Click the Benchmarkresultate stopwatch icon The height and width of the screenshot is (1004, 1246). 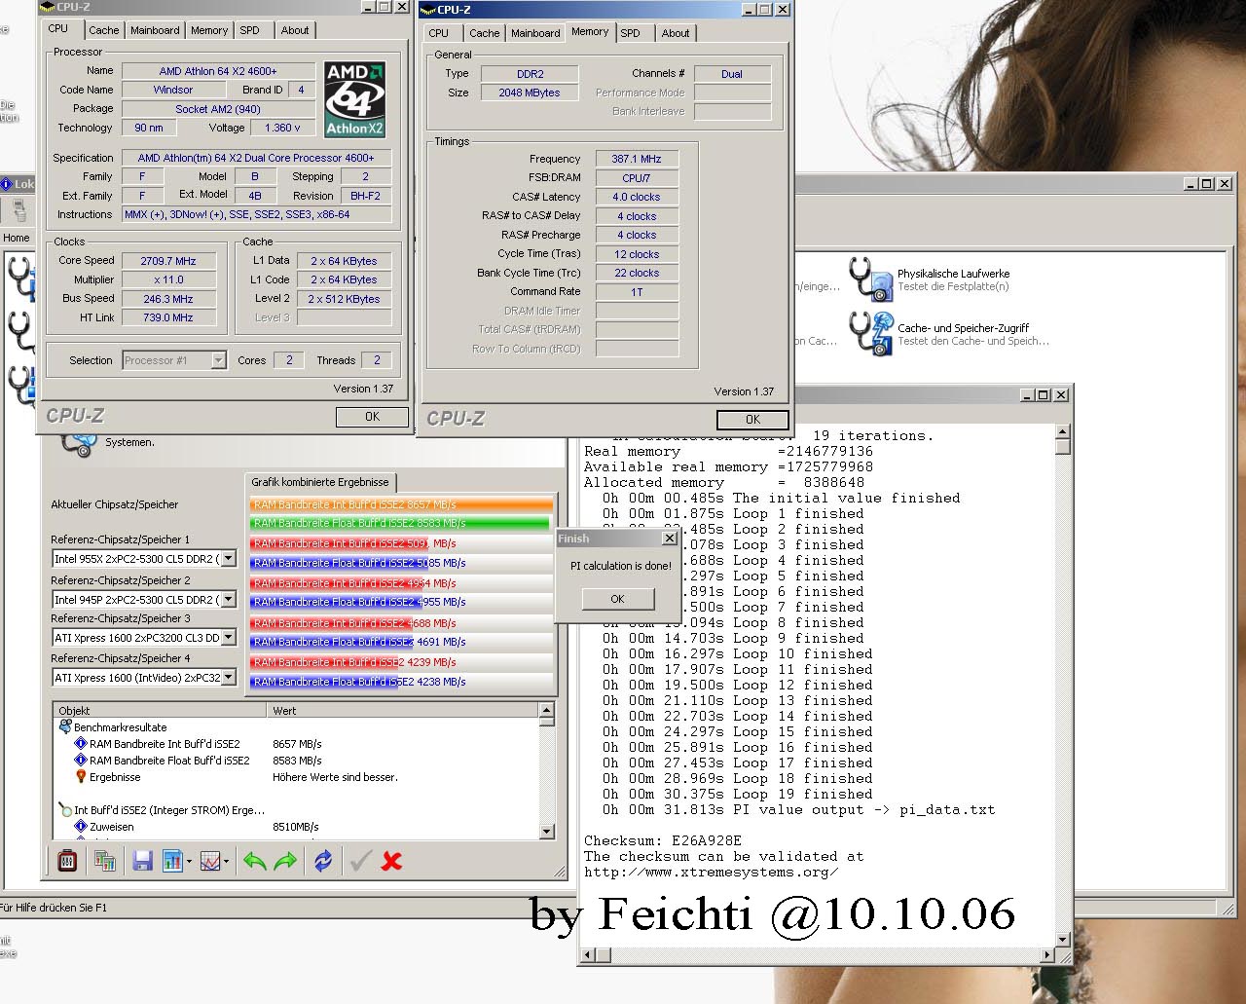[64, 727]
